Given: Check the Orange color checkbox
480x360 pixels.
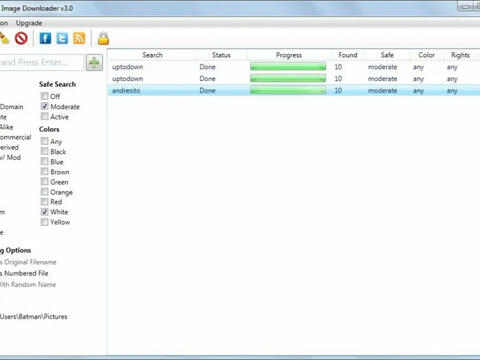Looking at the screenshot, I should (44, 191).
